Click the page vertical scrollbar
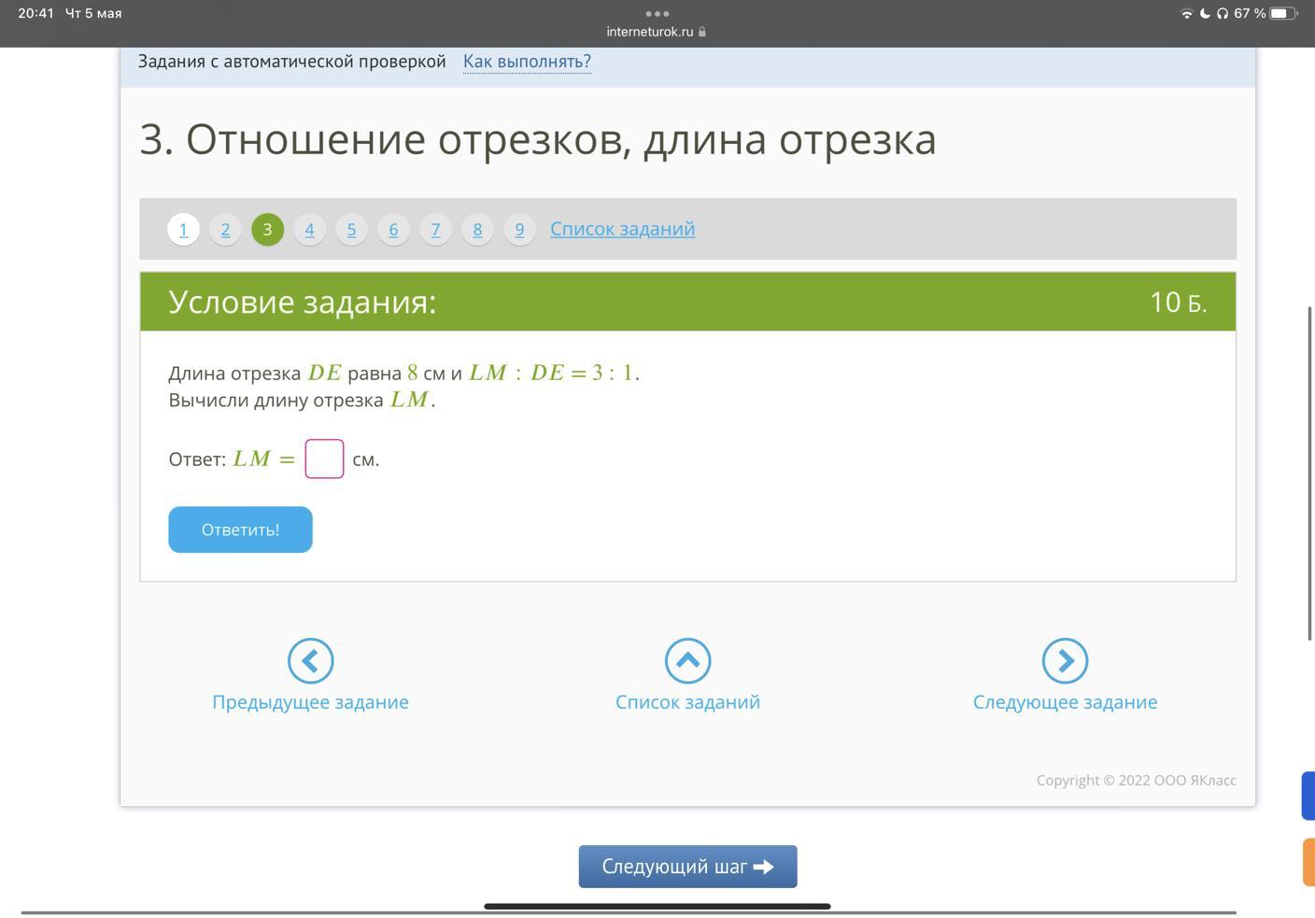Screen dimensions: 1315x918 pyautogui.click(x=1309, y=473)
